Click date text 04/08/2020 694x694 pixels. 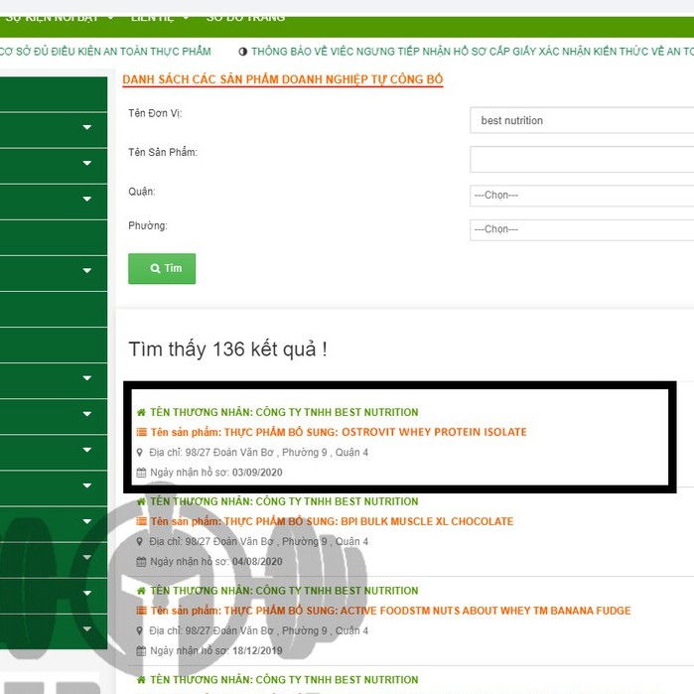click(x=257, y=562)
